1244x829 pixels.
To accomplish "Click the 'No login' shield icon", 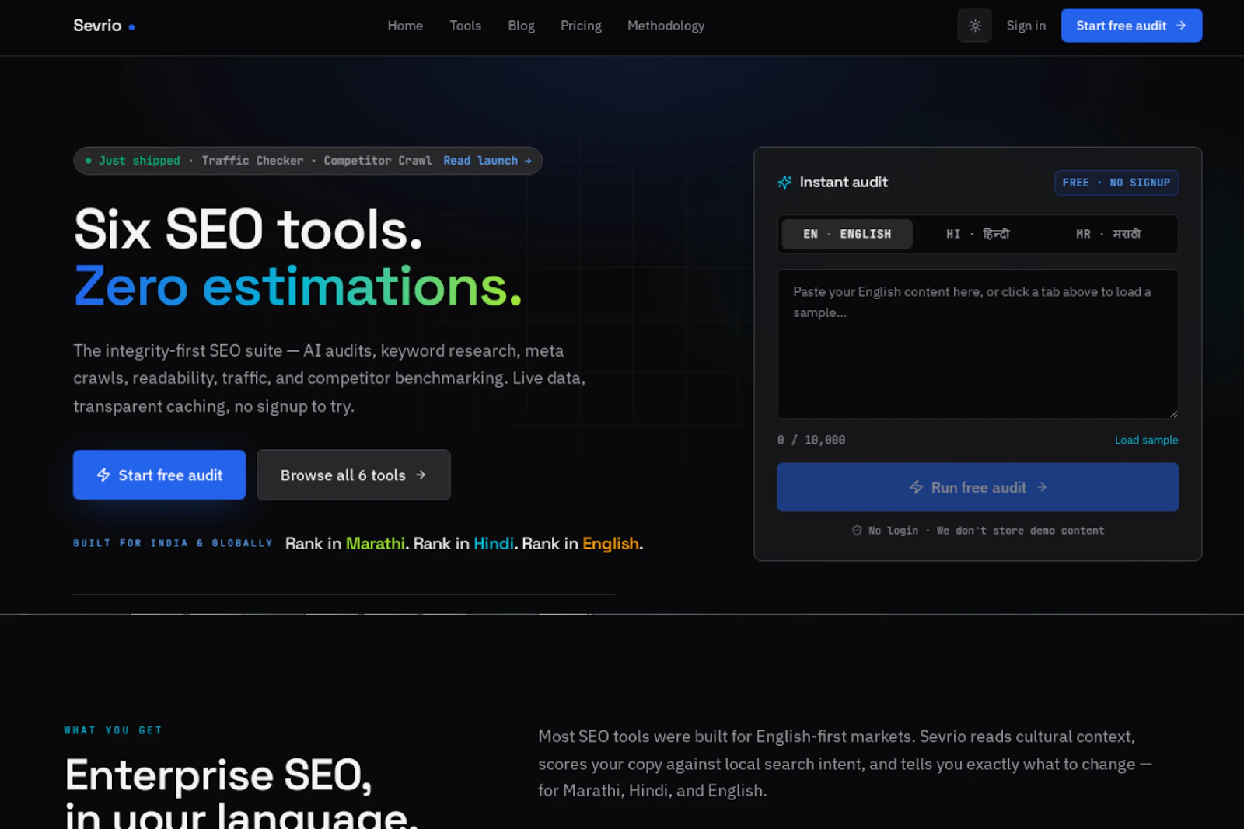I will click(857, 531).
